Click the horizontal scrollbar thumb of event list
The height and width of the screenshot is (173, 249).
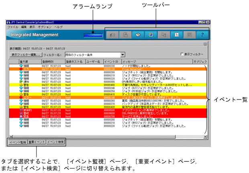(94, 136)
